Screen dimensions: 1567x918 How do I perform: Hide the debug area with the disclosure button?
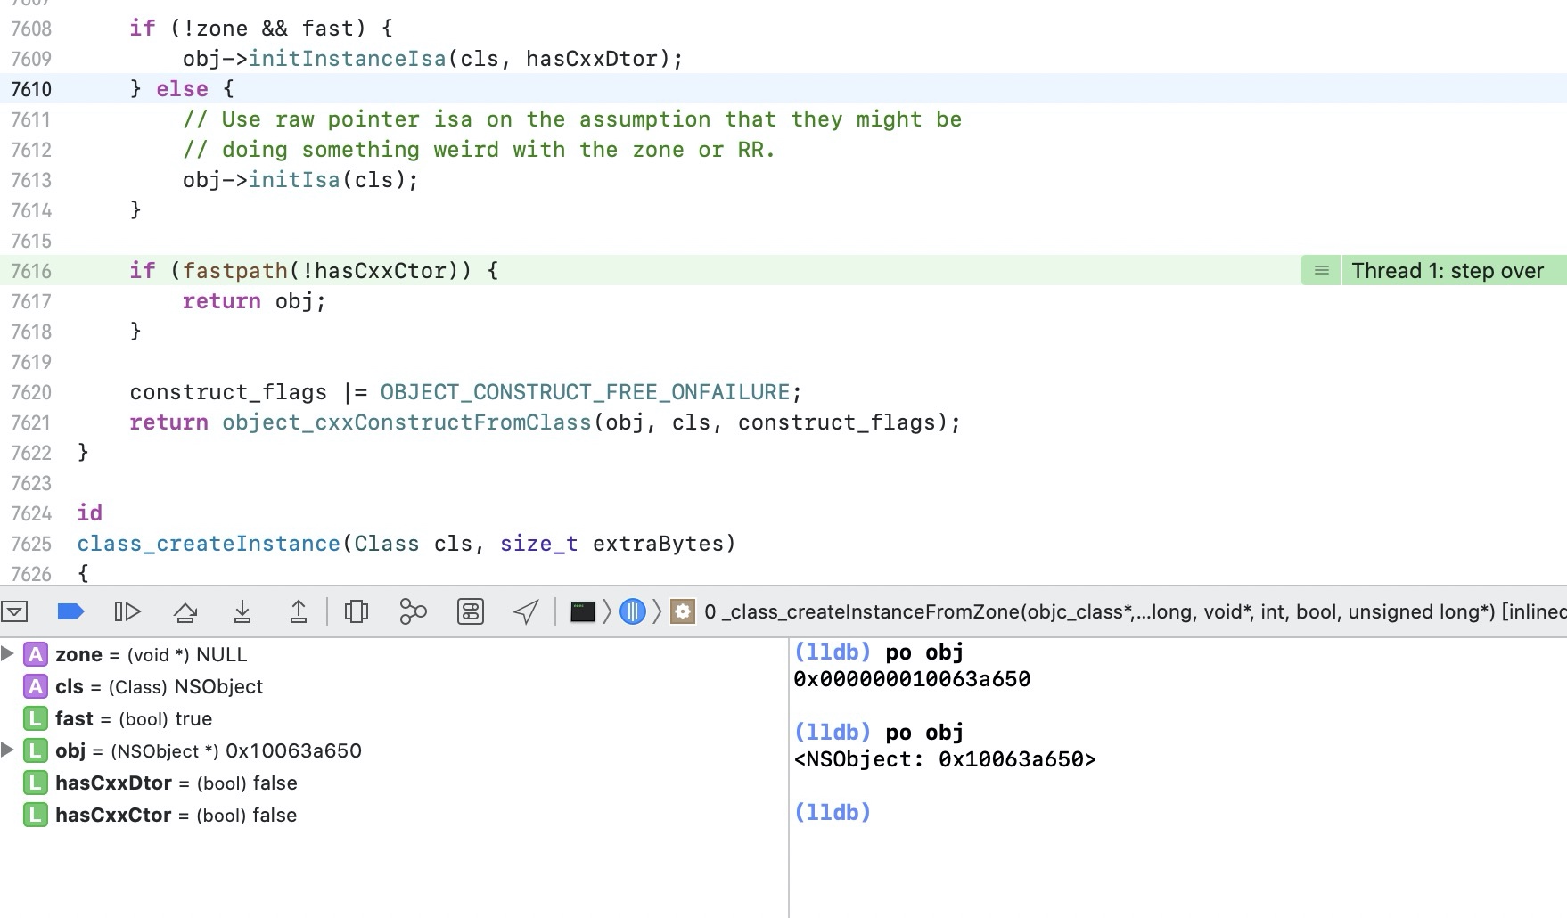pyautogui.click(x=15, y=611)
